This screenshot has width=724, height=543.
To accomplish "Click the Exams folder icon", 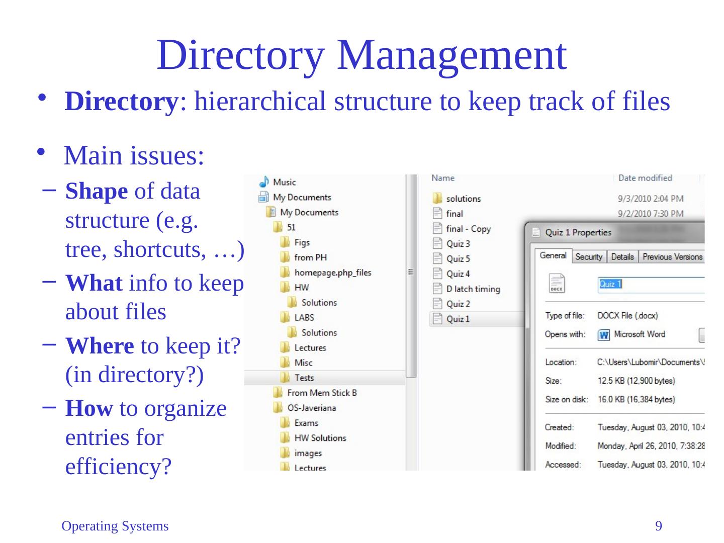I will coord(285,423).
